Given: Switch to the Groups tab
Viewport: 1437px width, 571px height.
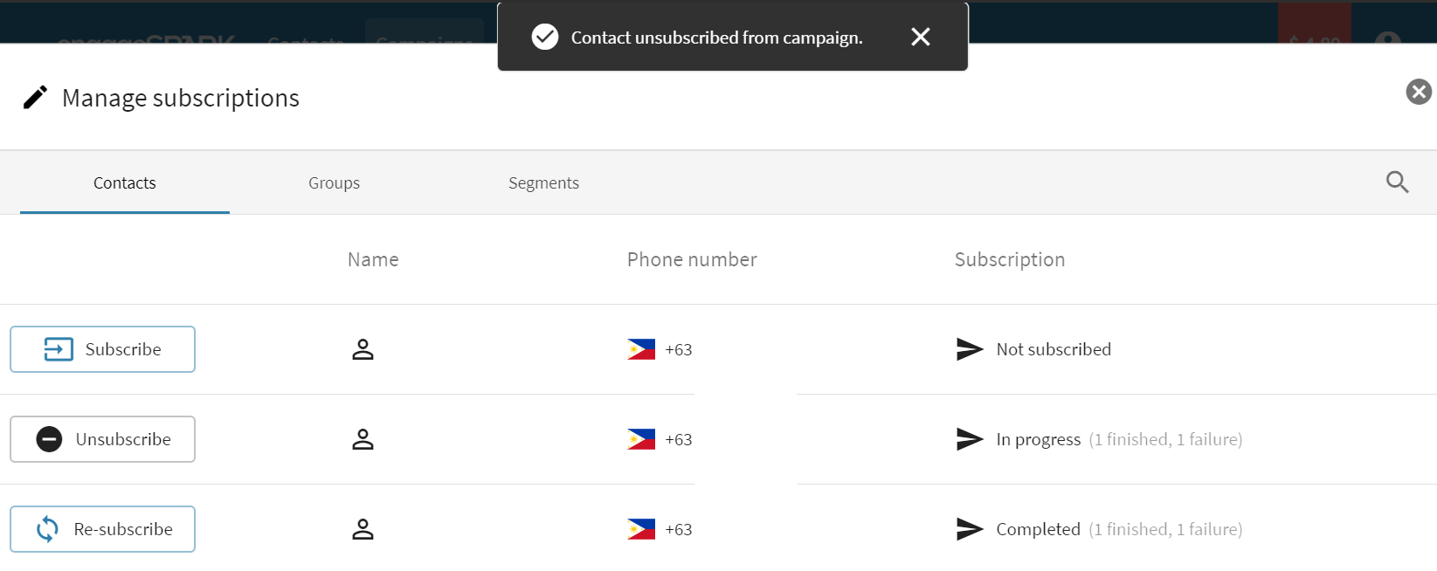Looking at the screenshot, I should point(334,183).
